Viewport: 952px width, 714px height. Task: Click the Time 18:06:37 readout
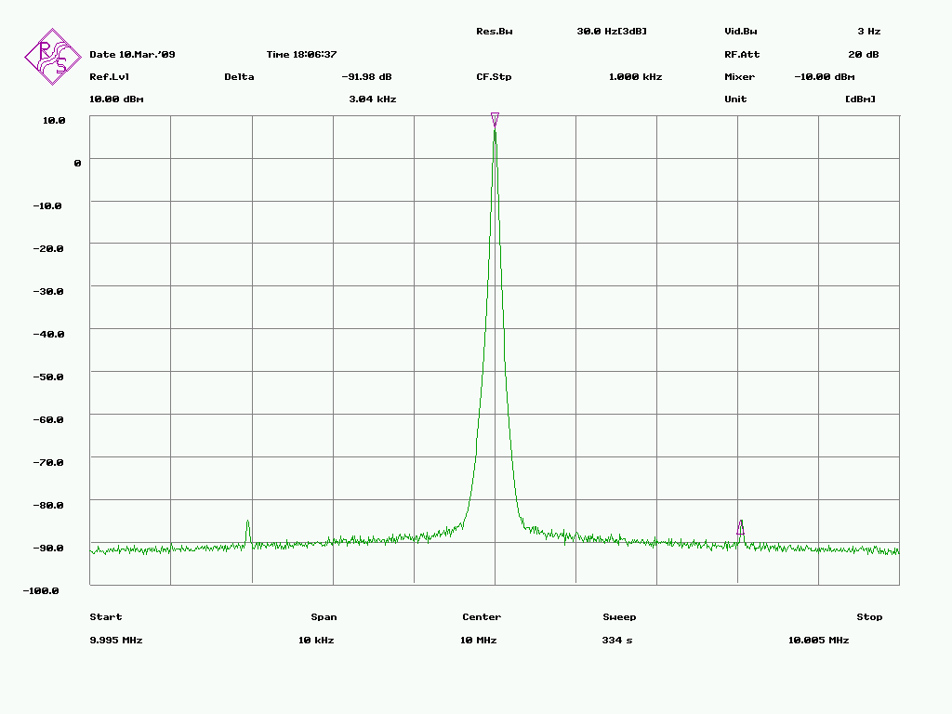tap(301, 55)
